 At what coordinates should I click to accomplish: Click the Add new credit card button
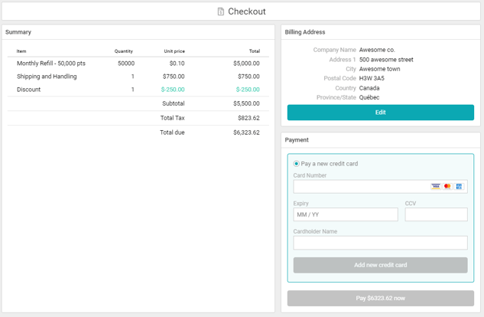[x=380, y=265]
